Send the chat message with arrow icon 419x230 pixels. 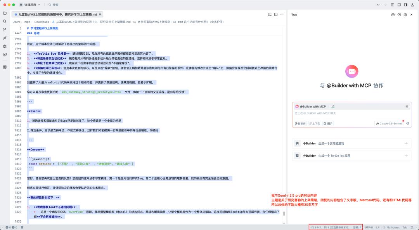point(407,123)
